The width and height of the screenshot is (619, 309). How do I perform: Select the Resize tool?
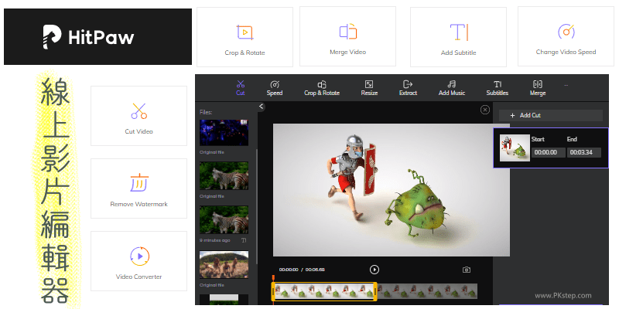(369, 88)
